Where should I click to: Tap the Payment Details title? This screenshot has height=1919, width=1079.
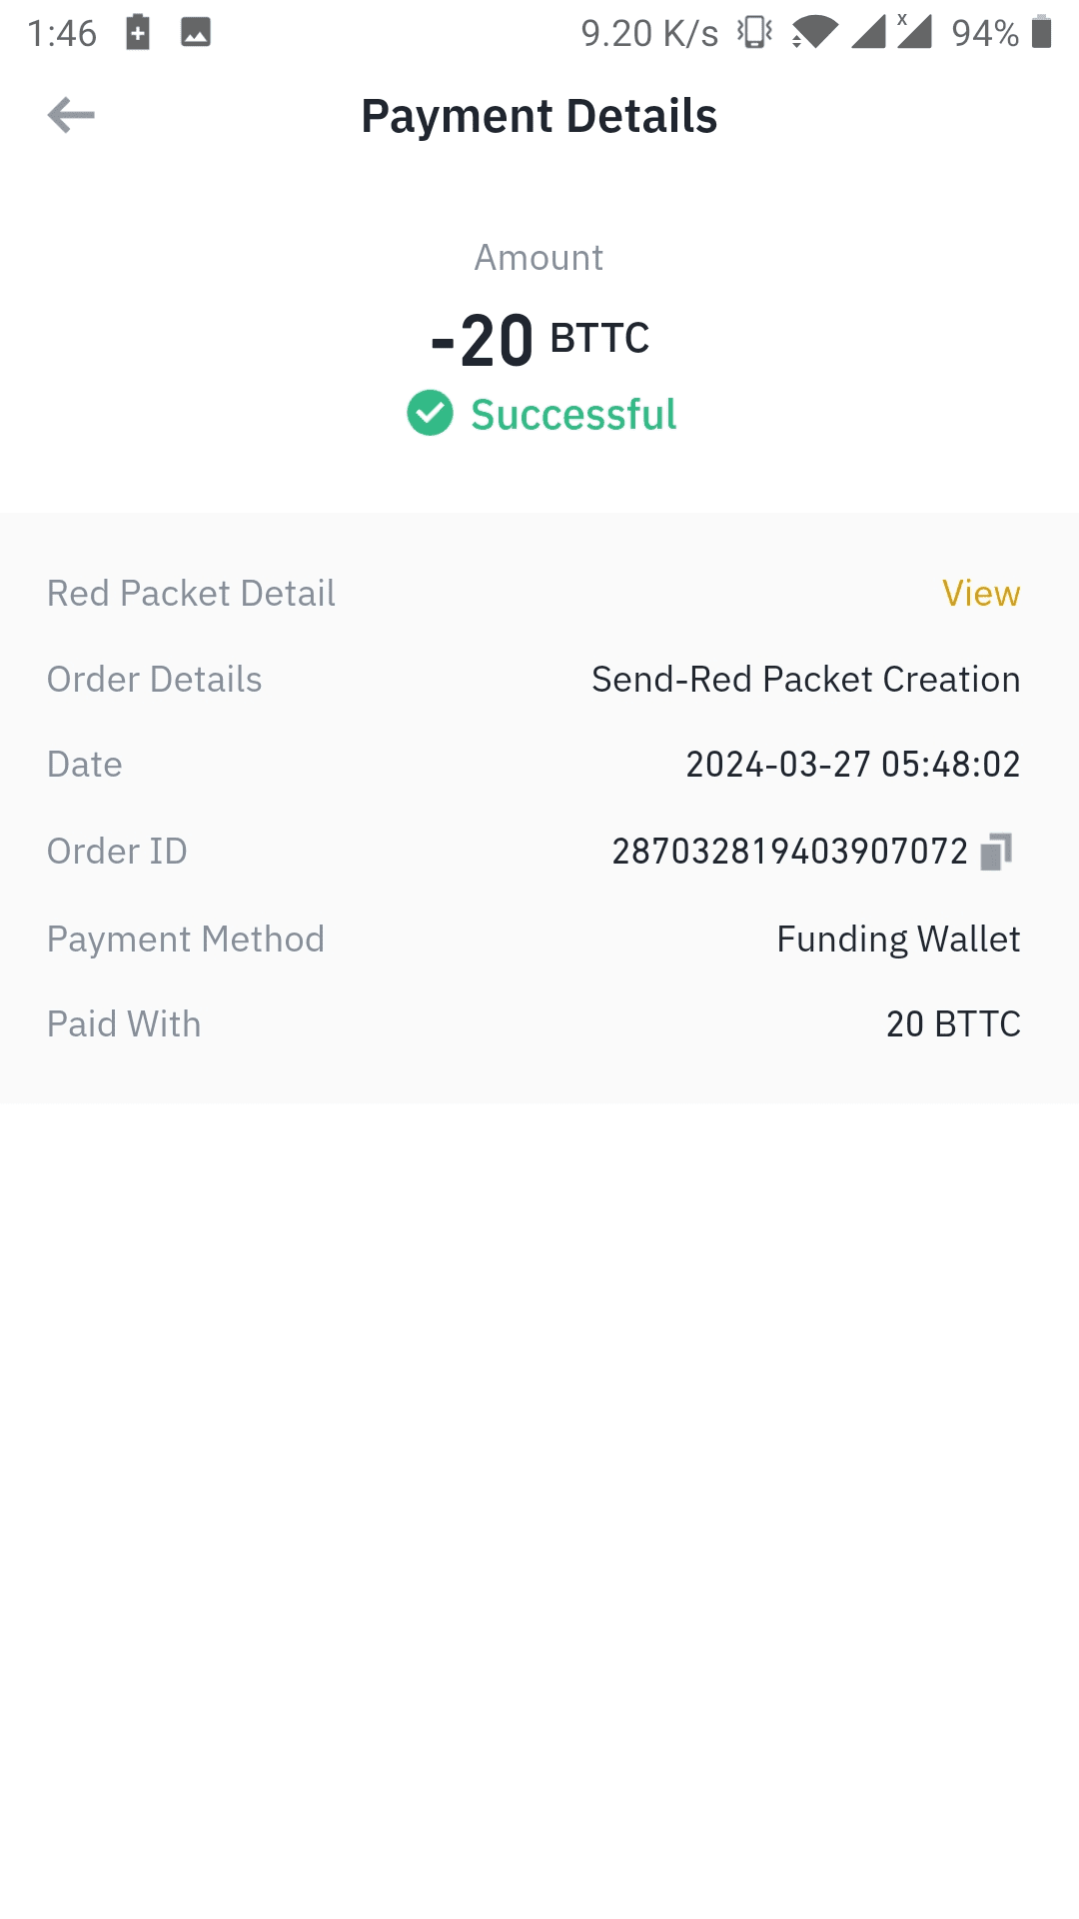tap(539, 116)
